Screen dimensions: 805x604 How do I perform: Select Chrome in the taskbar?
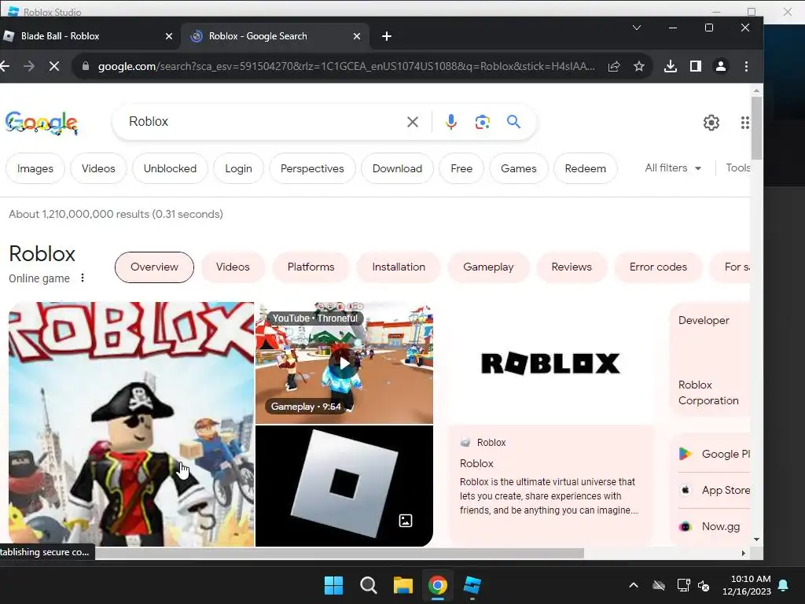[438, 585]
